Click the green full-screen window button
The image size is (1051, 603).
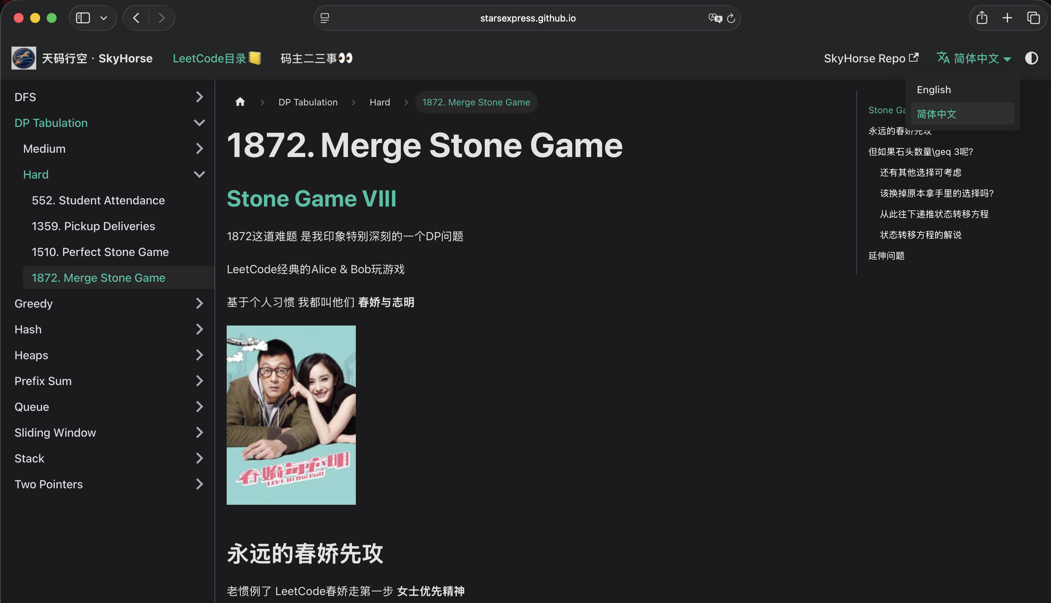(x=52, y=18)
